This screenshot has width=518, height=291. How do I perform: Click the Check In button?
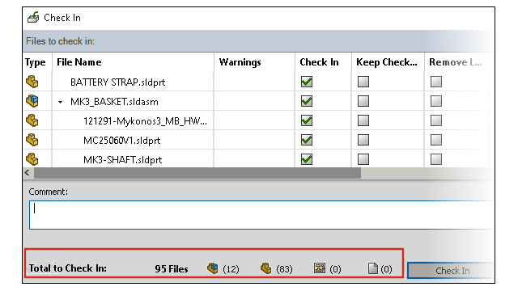click(452, 271)
